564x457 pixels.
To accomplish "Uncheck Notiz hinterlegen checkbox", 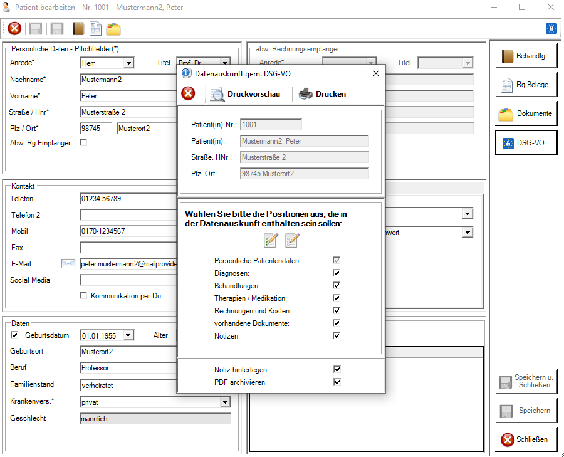I will (337, 369).
